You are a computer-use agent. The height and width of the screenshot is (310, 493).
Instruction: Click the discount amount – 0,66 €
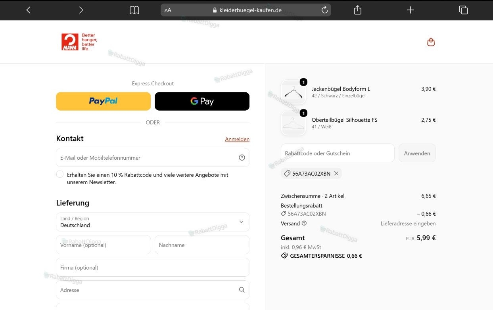[x=426, y=214]
